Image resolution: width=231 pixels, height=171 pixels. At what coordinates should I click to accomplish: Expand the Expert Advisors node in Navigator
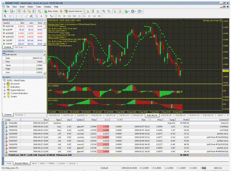pyautogui.click(x=4, y=90)
